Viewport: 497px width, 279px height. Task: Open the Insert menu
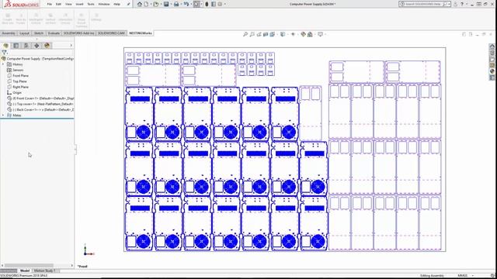tap(79, 4)
